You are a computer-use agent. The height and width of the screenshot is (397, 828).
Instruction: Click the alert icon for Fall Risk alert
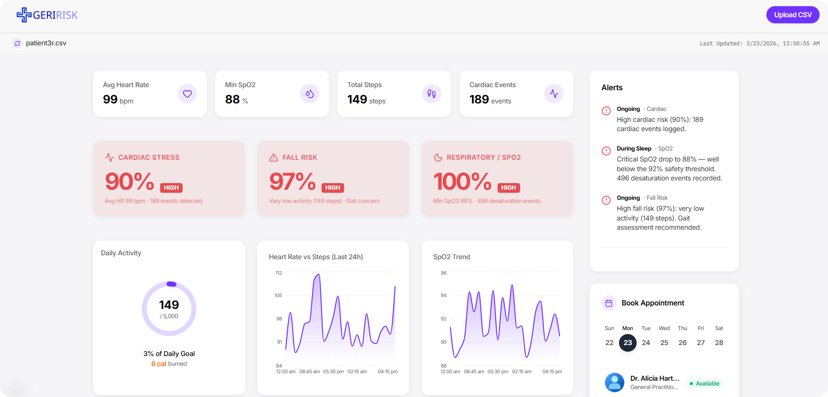606,200
